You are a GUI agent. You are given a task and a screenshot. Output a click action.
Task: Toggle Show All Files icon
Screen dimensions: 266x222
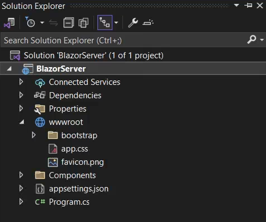pos(83,23)
